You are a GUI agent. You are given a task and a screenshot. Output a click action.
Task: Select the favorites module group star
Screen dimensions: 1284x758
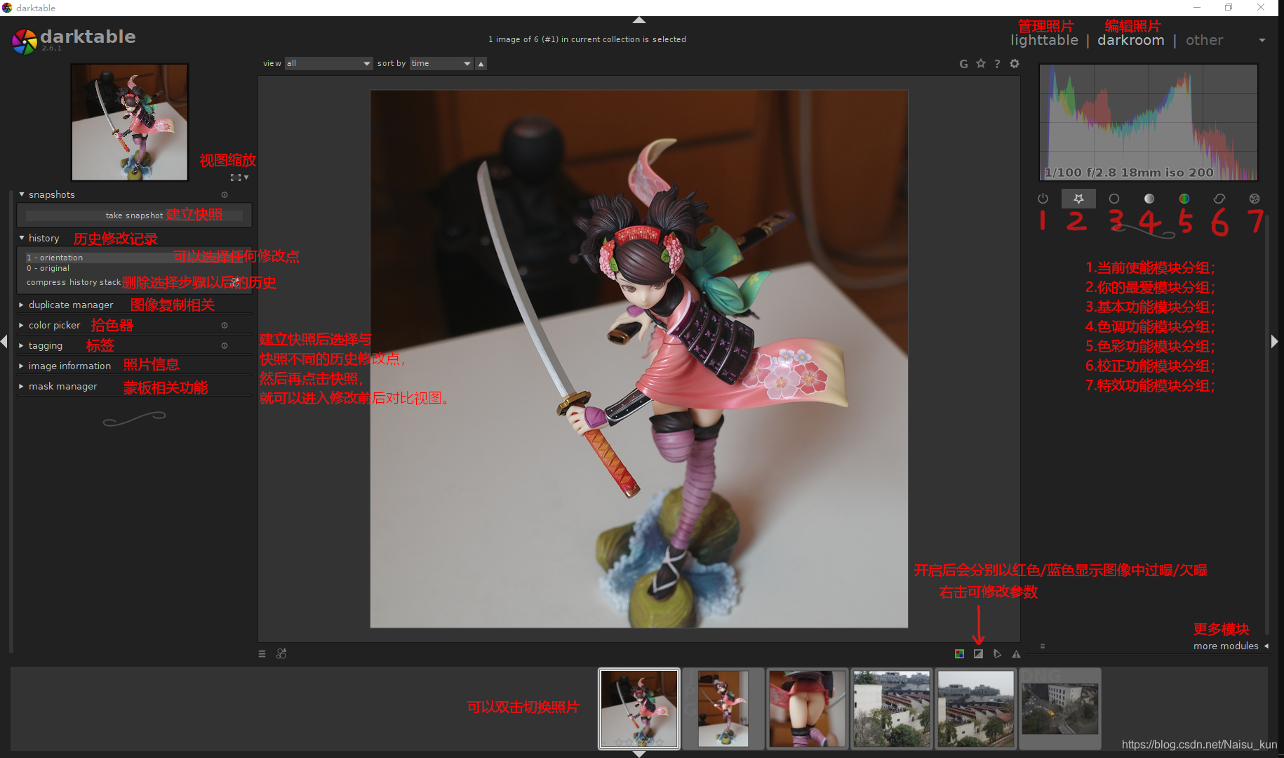1078,199
